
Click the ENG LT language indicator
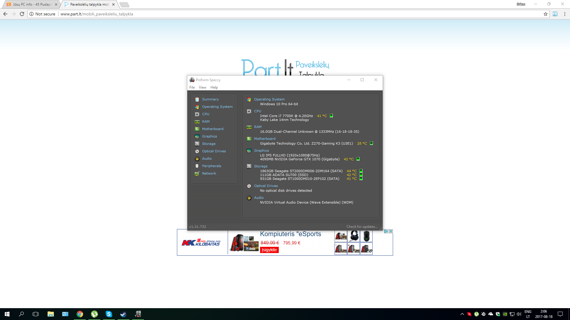click(x=528, y=314)
